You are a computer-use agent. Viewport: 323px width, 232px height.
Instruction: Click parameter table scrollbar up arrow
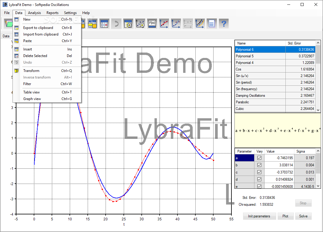pyautogui.click(x=318, y=151)
